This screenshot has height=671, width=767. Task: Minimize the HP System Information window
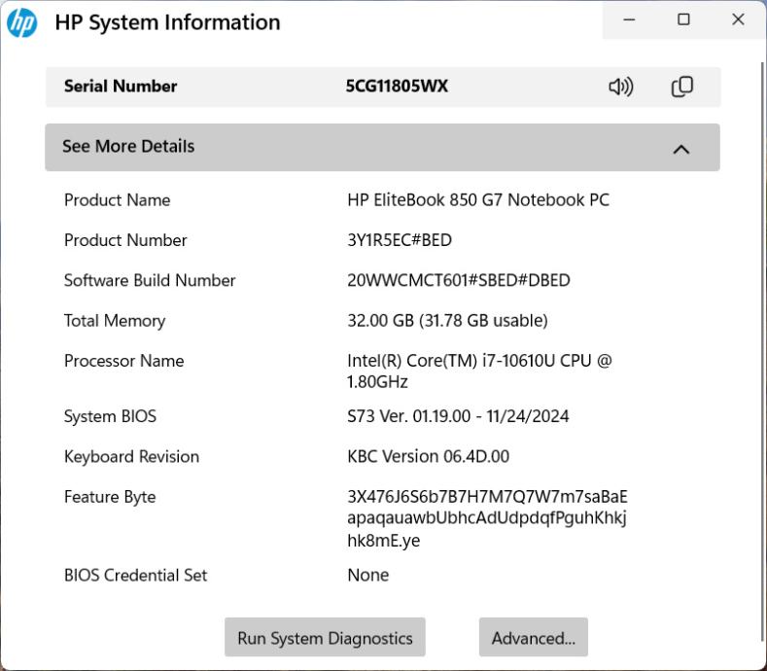tap(630, 19)
